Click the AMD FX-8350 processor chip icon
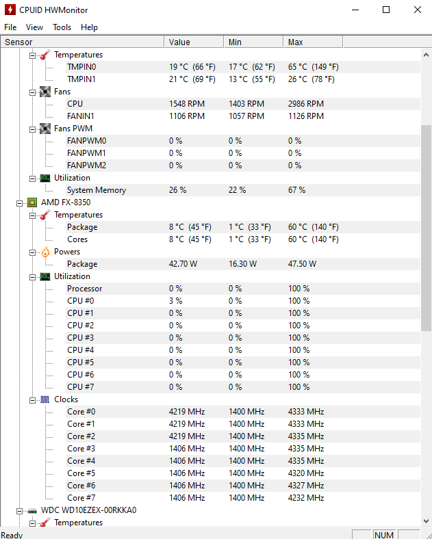 (32, 202)
